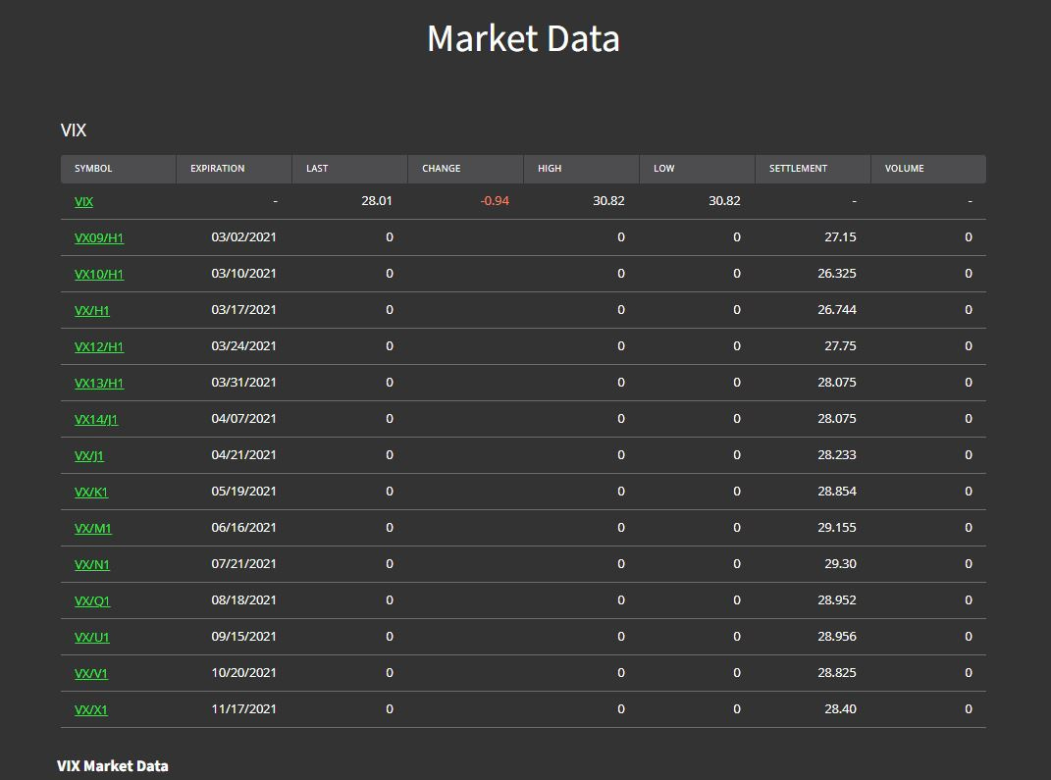Open the VX/H1 futures link
The image size is (1051, 780).
pyautogui.click(x=92, y=310)
